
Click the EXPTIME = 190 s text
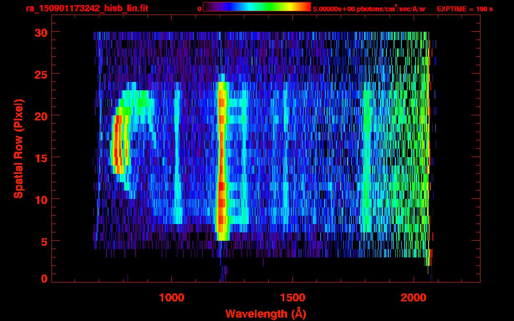[x=465, y=9]
